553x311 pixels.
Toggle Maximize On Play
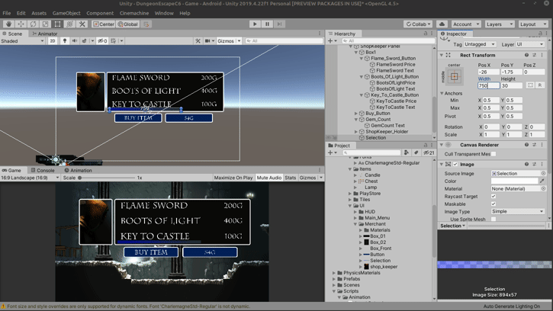[233, 178]
